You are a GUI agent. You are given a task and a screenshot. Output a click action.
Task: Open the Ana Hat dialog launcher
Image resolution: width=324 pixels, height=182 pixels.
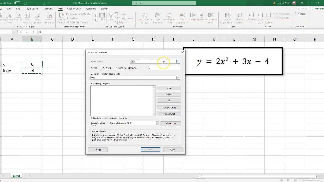click(x=291, y=27)
